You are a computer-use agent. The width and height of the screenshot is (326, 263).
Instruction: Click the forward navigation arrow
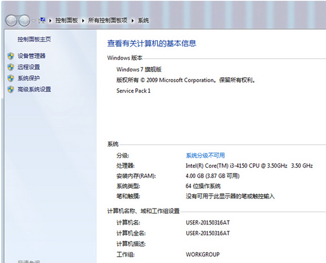tap(24, 21)
